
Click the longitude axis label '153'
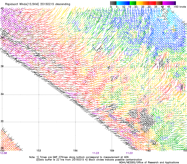tap(39, 151)
